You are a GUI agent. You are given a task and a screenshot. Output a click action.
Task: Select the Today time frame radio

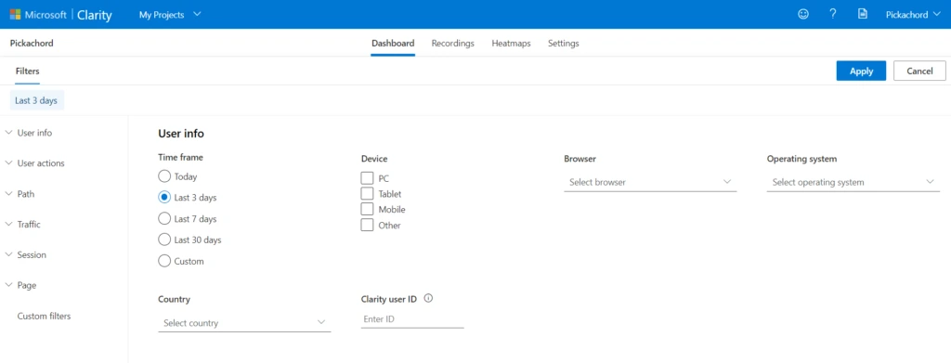[163, 176]
